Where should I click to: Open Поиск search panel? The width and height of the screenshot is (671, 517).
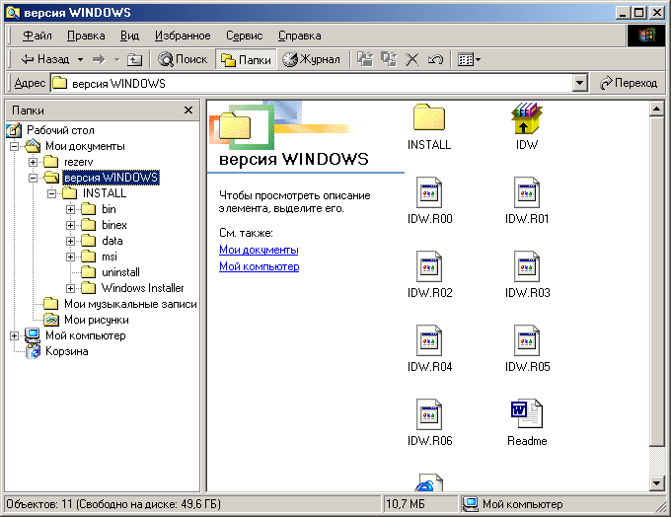click(183, 59)
